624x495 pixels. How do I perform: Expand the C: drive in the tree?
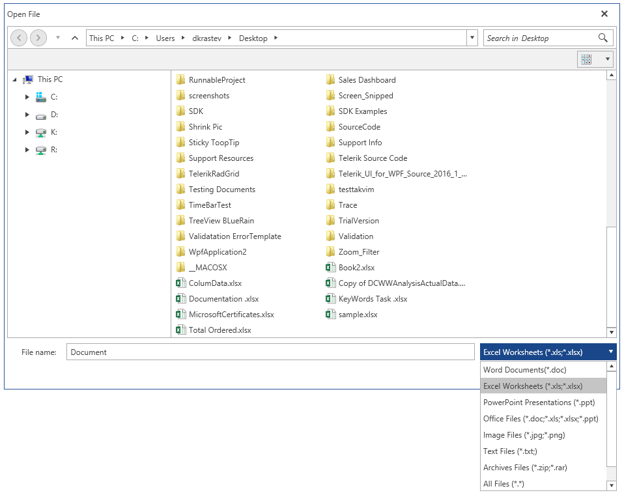tap(27, 96)
